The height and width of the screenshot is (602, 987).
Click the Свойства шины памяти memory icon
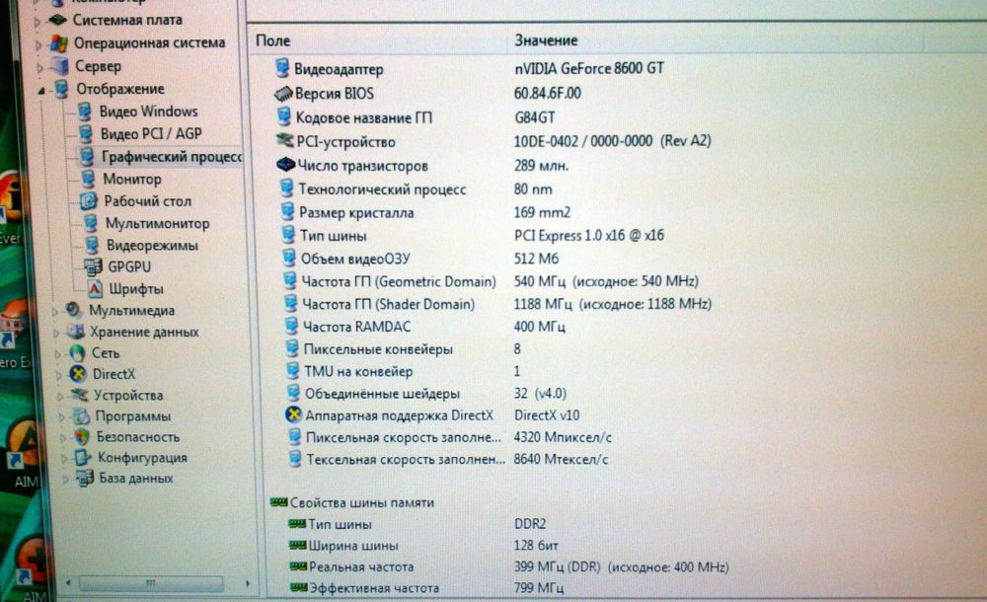[278, 502]
